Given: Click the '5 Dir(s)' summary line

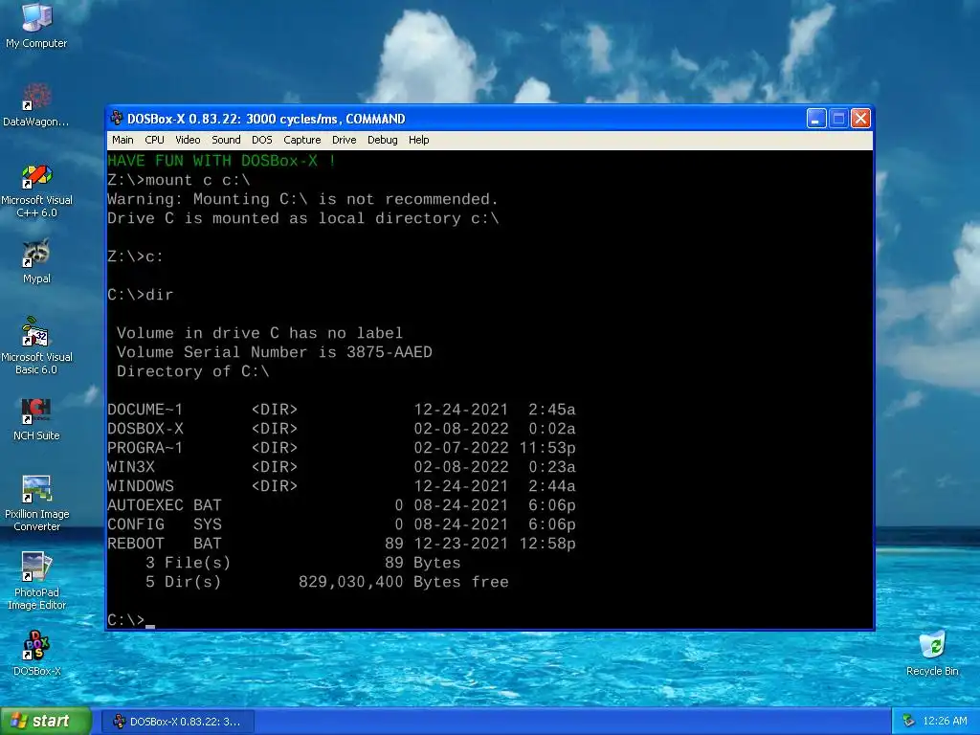Looking at the screenshot, I should (327, 583).
